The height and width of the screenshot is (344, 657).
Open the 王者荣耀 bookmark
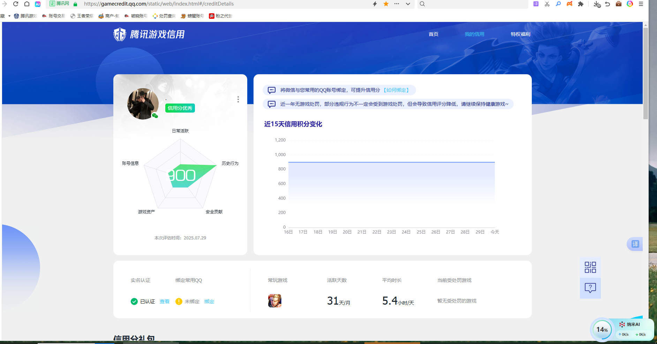click(82, 16)
